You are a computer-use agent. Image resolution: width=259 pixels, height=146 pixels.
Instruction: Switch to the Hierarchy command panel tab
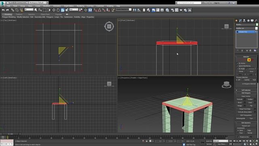(244, 21)
